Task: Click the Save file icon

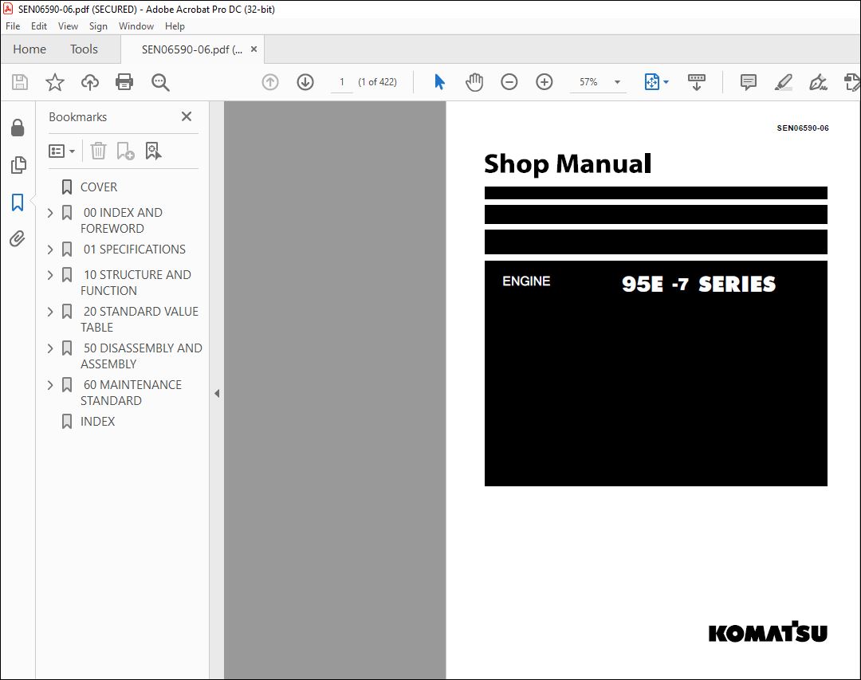Action: [x=20, y=82]
